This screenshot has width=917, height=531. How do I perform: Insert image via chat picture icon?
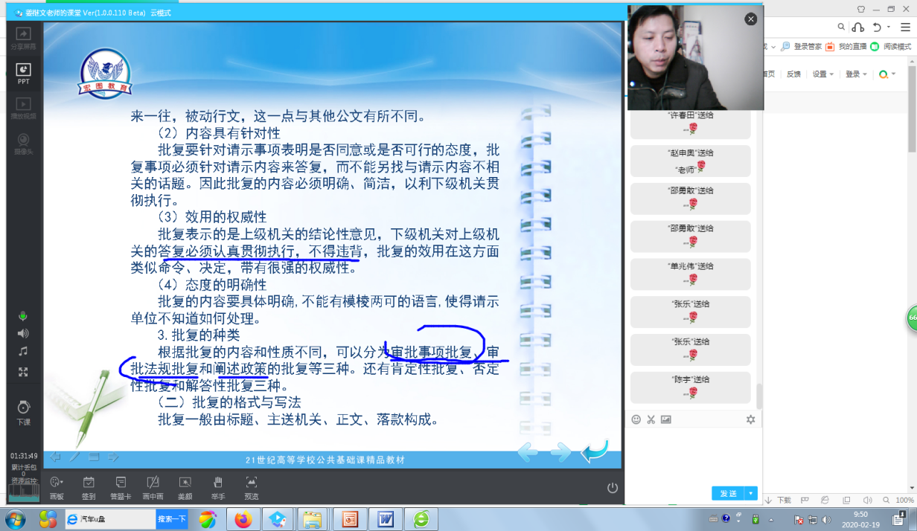coord(665,419)
